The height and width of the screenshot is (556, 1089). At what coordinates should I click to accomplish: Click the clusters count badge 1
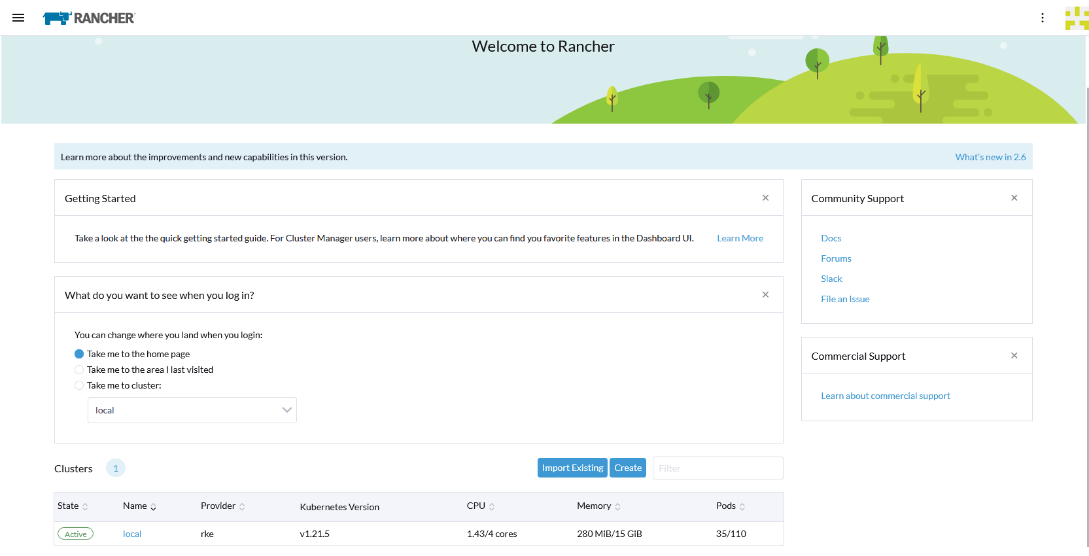pyautogui.click(x=116, y=468)
